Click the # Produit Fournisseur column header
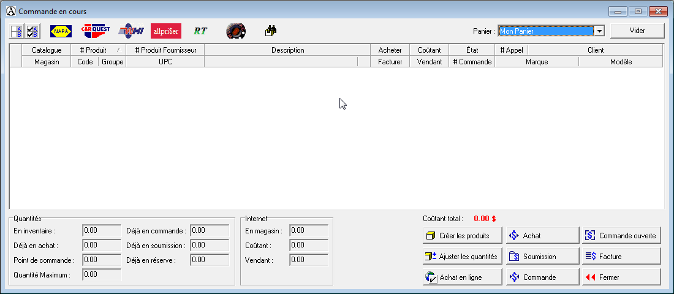This screenshot has width=674, height=294. tap(165, 50)
